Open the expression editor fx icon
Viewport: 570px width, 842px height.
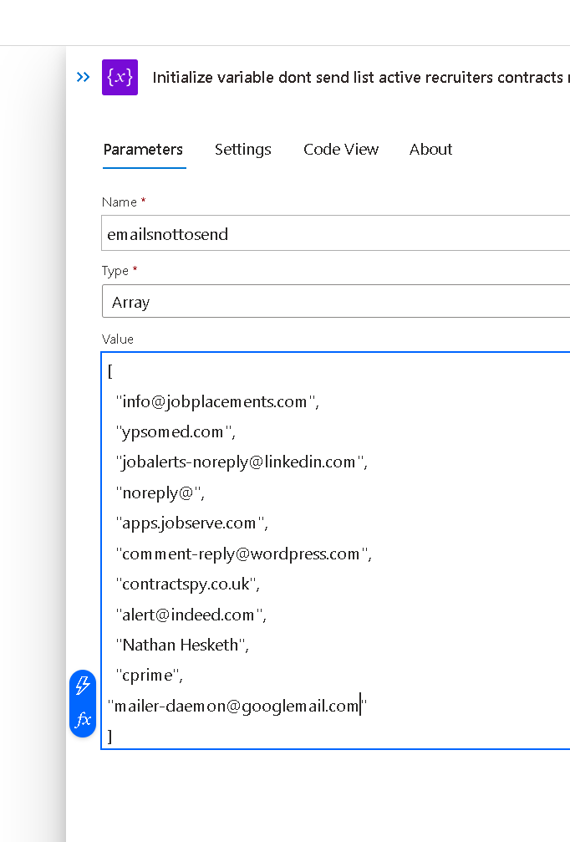point(83,719)
